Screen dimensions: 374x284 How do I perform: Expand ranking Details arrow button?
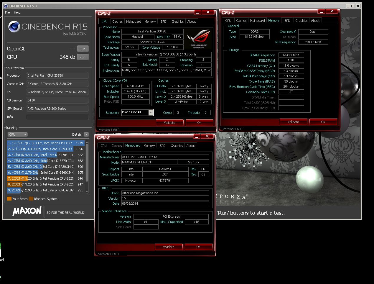[x=86, y=134]
